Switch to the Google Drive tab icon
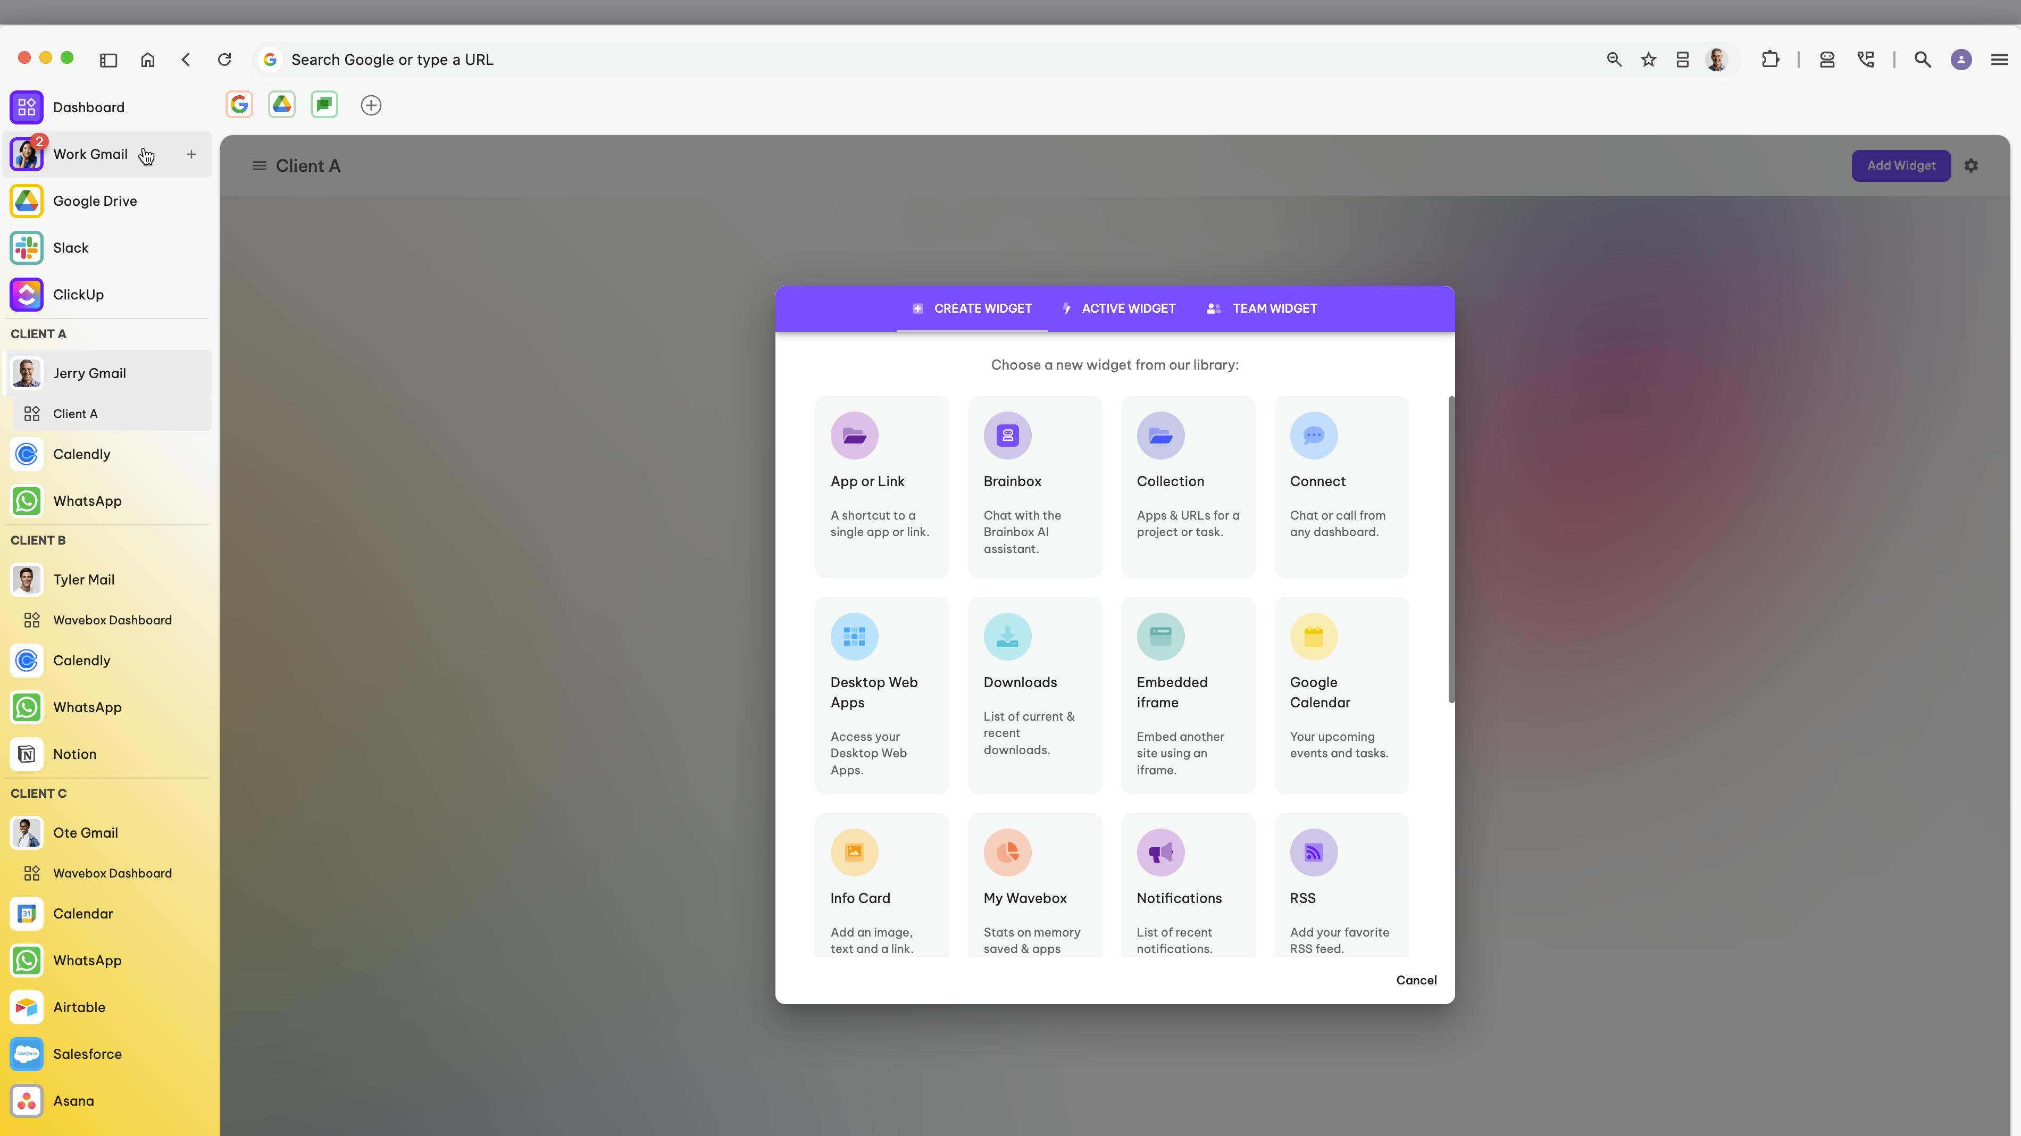This screenshot has width=2021, height=1136. (282, 104)
